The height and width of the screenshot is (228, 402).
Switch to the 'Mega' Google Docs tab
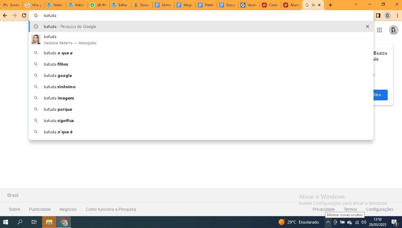click(x=185, y=5)
